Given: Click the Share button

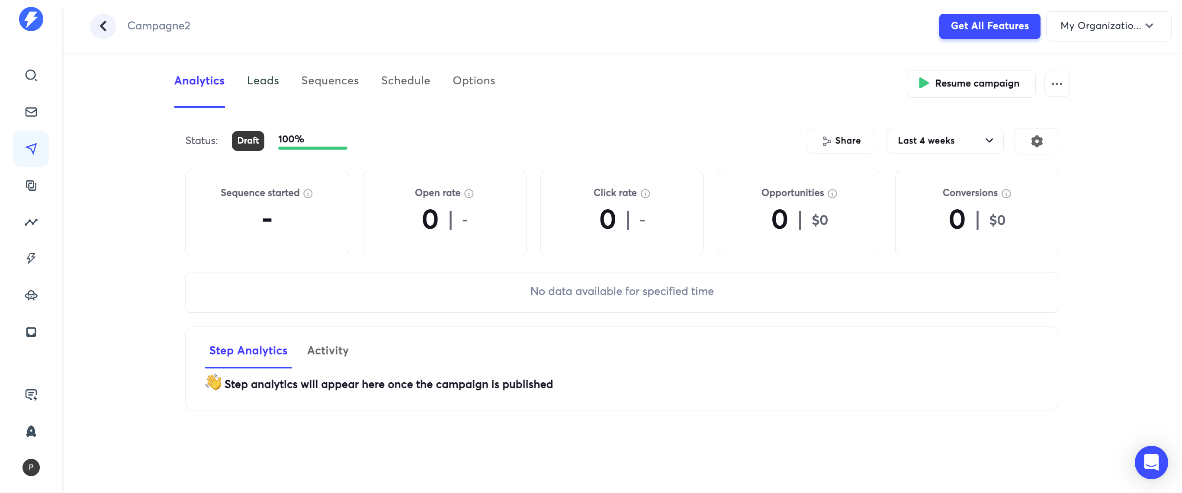Looking at the screenshot, I should [841, 141].
